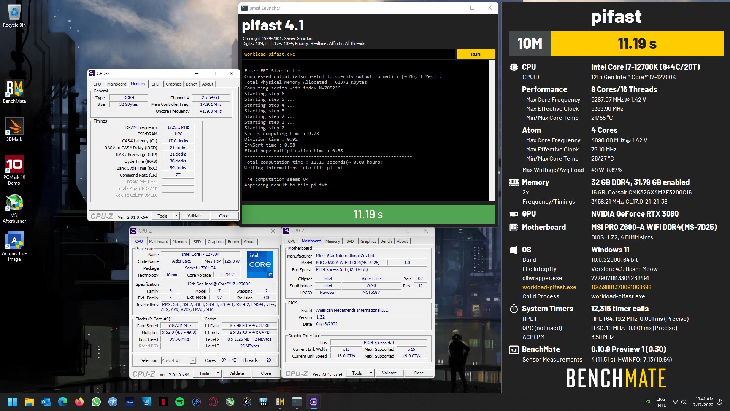Click Tools button in Mainboard CPU-Z window
This screenshot has height=411, width=730.
[357, 373]
